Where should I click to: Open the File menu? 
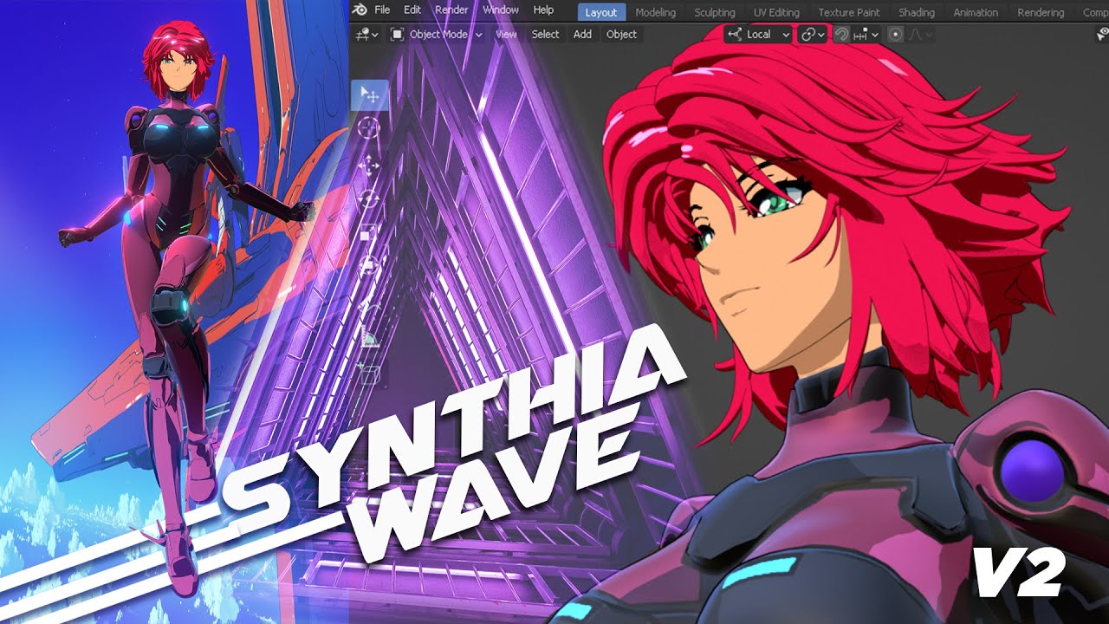pyautogui.click(x=382, y=10)
